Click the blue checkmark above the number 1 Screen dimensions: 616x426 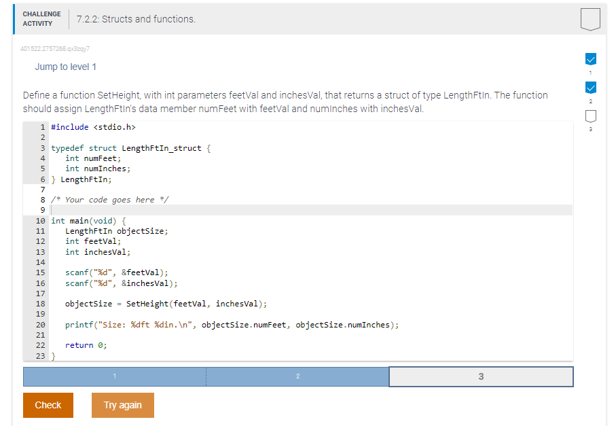click(x=590, y=58)
